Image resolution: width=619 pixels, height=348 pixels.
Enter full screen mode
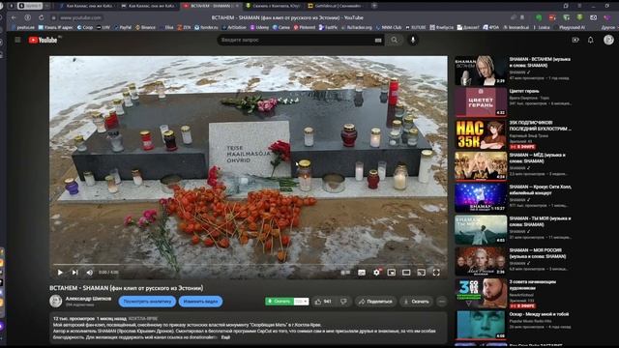436,273
